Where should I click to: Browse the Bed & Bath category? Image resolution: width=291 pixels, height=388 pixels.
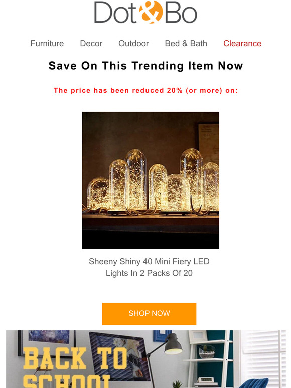click(x=186, y=43)
